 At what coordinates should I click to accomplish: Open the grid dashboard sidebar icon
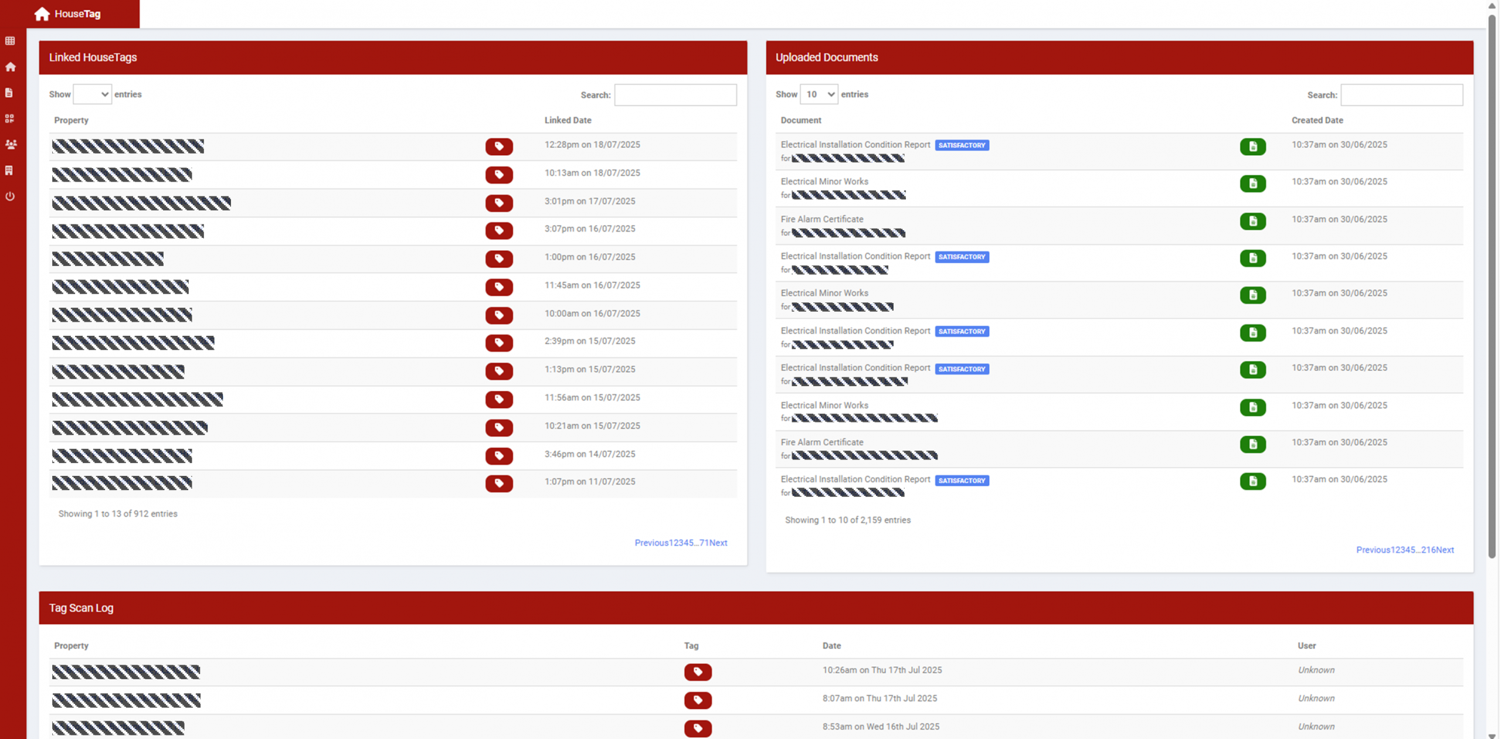(x=10, y=41)
